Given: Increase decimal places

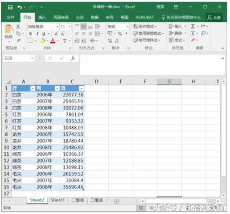Looking at the screenshot, I should [x=110, y=41].
